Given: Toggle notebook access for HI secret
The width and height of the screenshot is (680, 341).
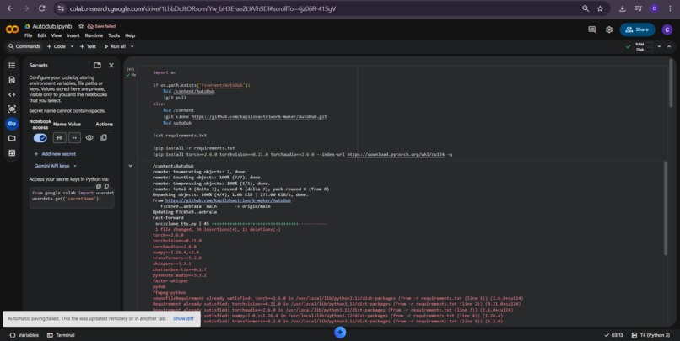Looking at the screenshot, I should tap(40, 137).
